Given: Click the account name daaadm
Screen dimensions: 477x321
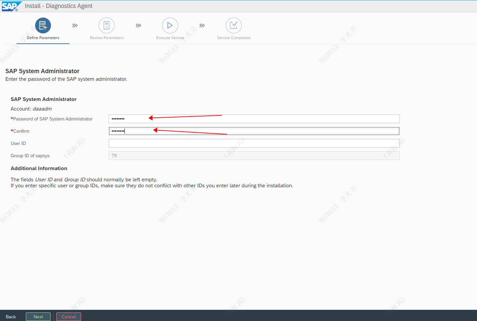Looking at the screenshot, I should 42,109.
